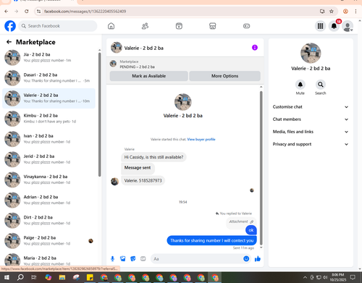Send a thumbs-up like
Image resolution: width=362 pixels, height=283 pixels.
coord(258,259)
